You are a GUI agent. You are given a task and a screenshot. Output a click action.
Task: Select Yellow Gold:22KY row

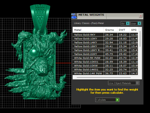click(105, 54)
